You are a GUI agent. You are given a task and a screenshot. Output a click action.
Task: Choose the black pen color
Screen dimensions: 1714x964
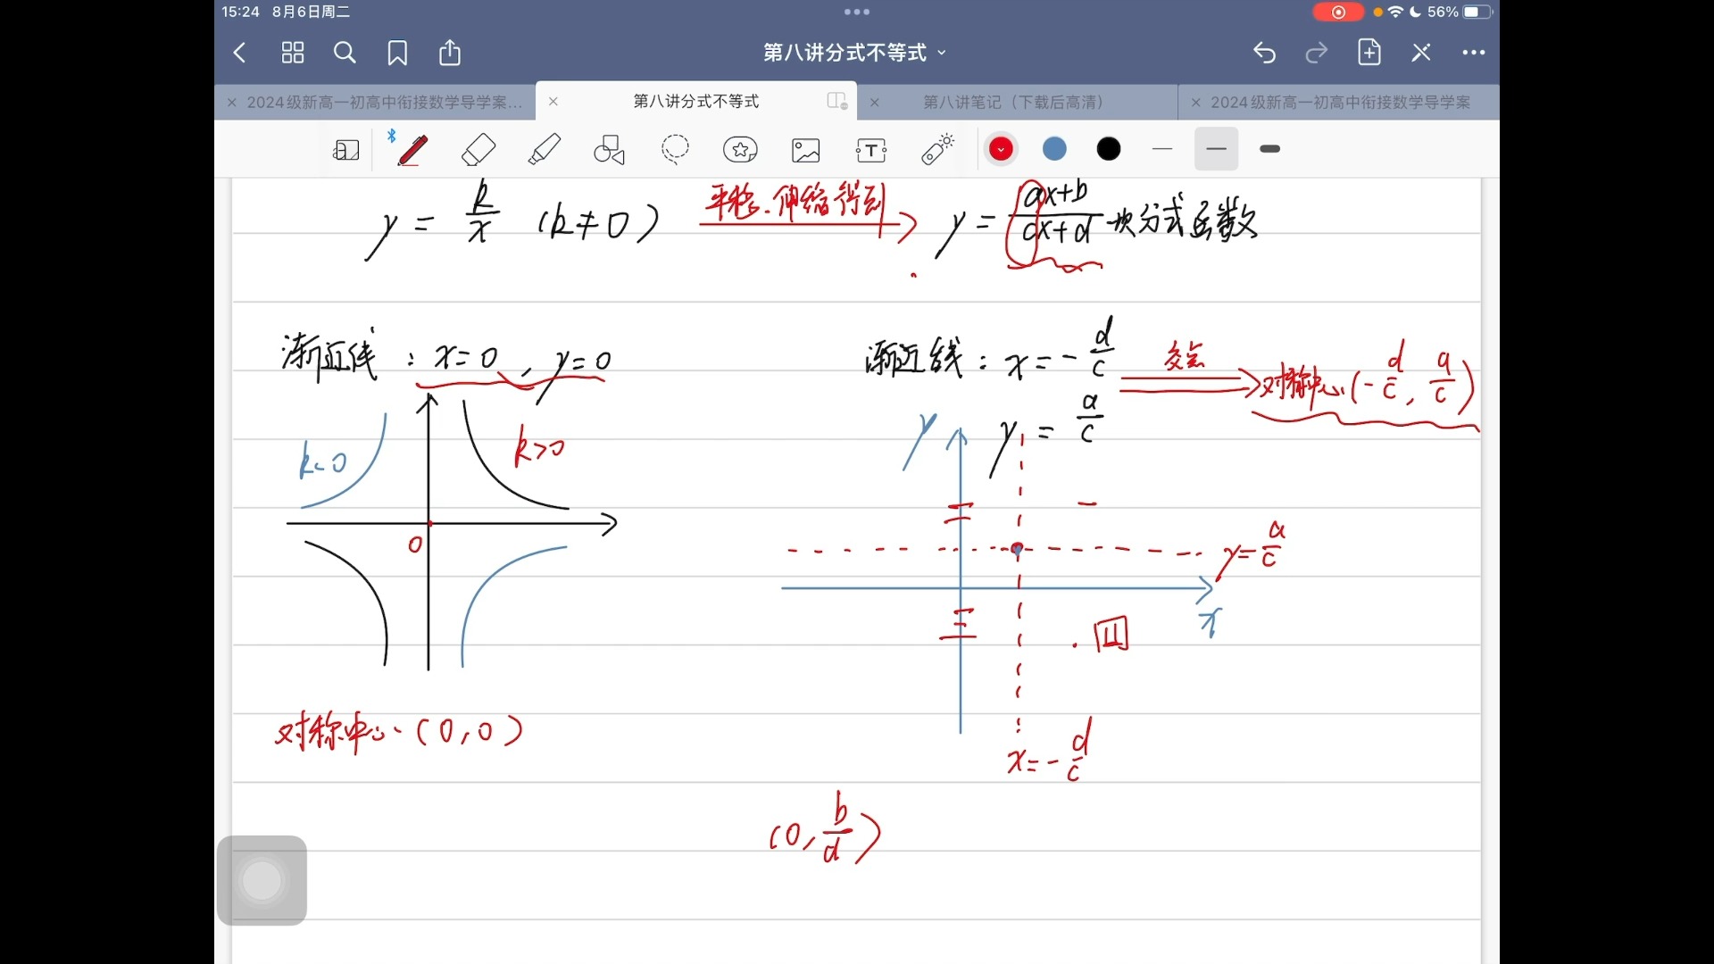coord(1109,149)
